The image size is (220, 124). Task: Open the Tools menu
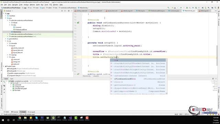pyautogui.click(x=46, y=5)
